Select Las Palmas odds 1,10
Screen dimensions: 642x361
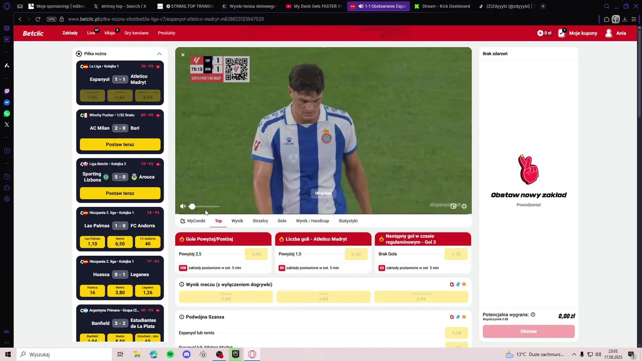[x=92, y=242]
